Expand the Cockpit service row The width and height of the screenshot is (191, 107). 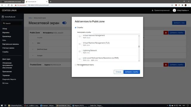click(33, 56)
